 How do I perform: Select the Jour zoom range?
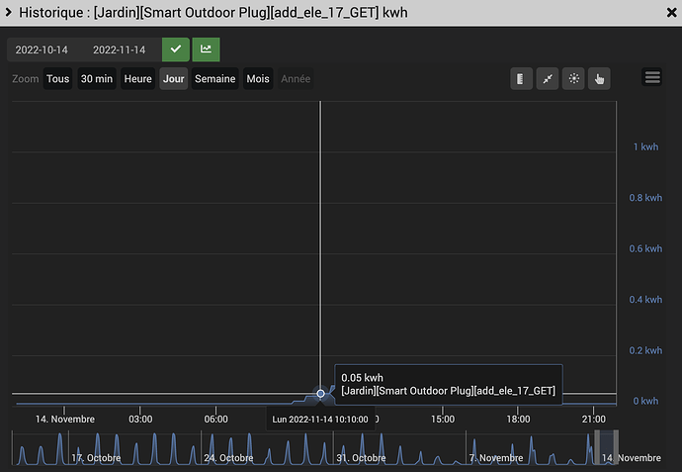coord(174,79)
